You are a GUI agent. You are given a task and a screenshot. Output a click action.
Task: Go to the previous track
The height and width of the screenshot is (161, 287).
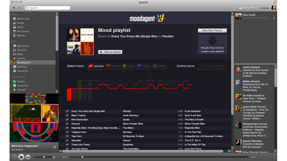point(15,157)
